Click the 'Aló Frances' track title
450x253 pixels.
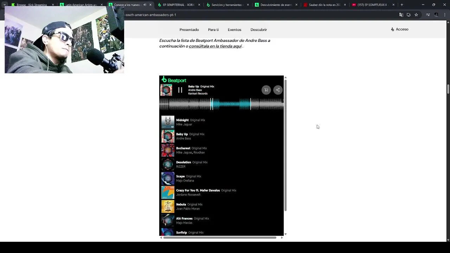point(184,219)
